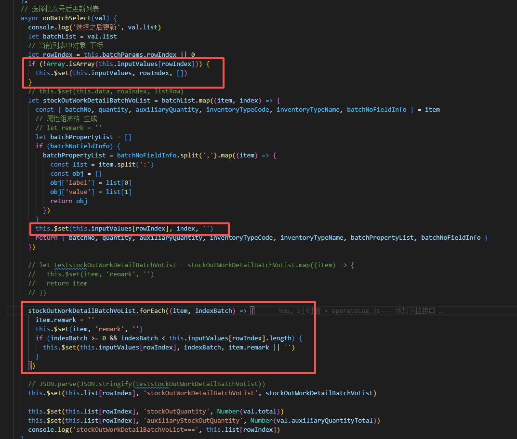Image resolution: width=517 pixels, height=439 pixels.
Task: Click the comment '// 当前列表中对象 下标'
Action: pyautogui.click(x=66, y=45)
